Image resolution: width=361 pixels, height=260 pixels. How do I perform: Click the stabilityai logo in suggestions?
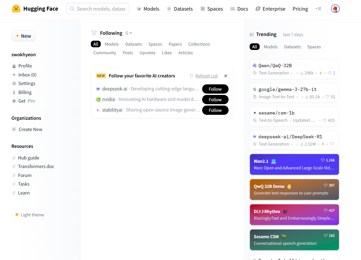pyautogui.click(x=98, y=110)
